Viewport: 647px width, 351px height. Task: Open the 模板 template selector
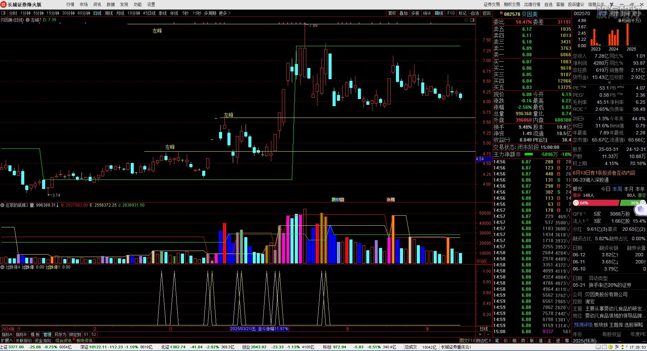tap(35, 334)
